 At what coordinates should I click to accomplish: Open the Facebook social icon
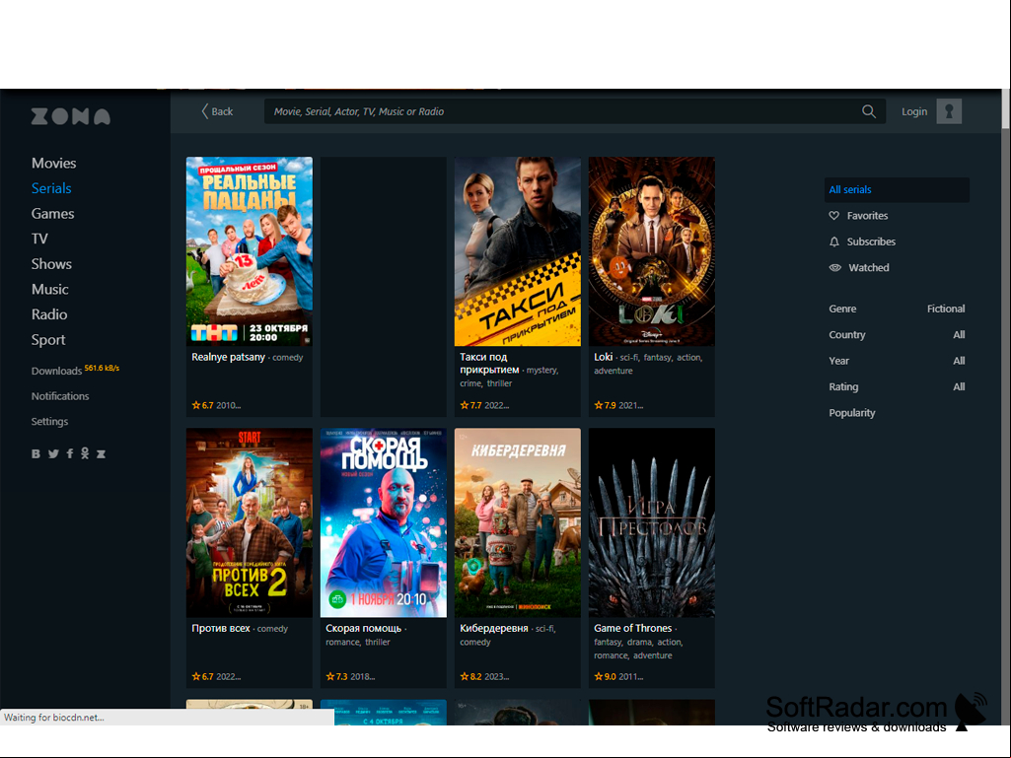(x=70, y=453)
